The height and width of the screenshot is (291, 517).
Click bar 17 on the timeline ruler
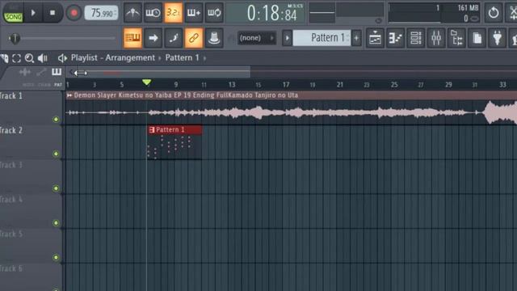point(286,85)
